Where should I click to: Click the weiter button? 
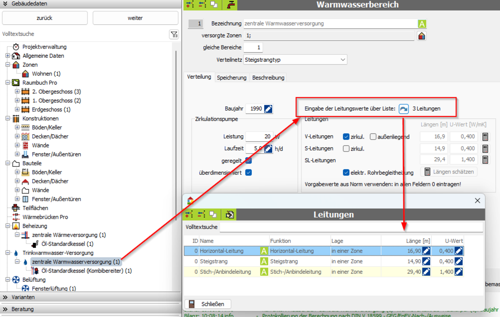(135, 18)
